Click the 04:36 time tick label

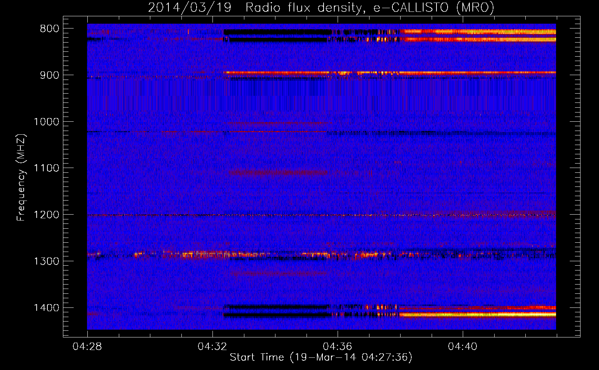(x=338, y=347)
